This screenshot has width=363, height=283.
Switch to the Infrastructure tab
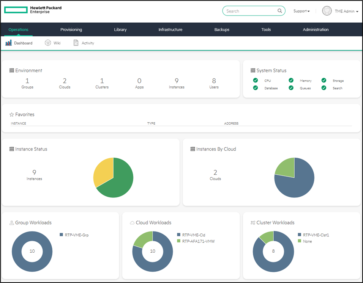(x=170, y=30)
